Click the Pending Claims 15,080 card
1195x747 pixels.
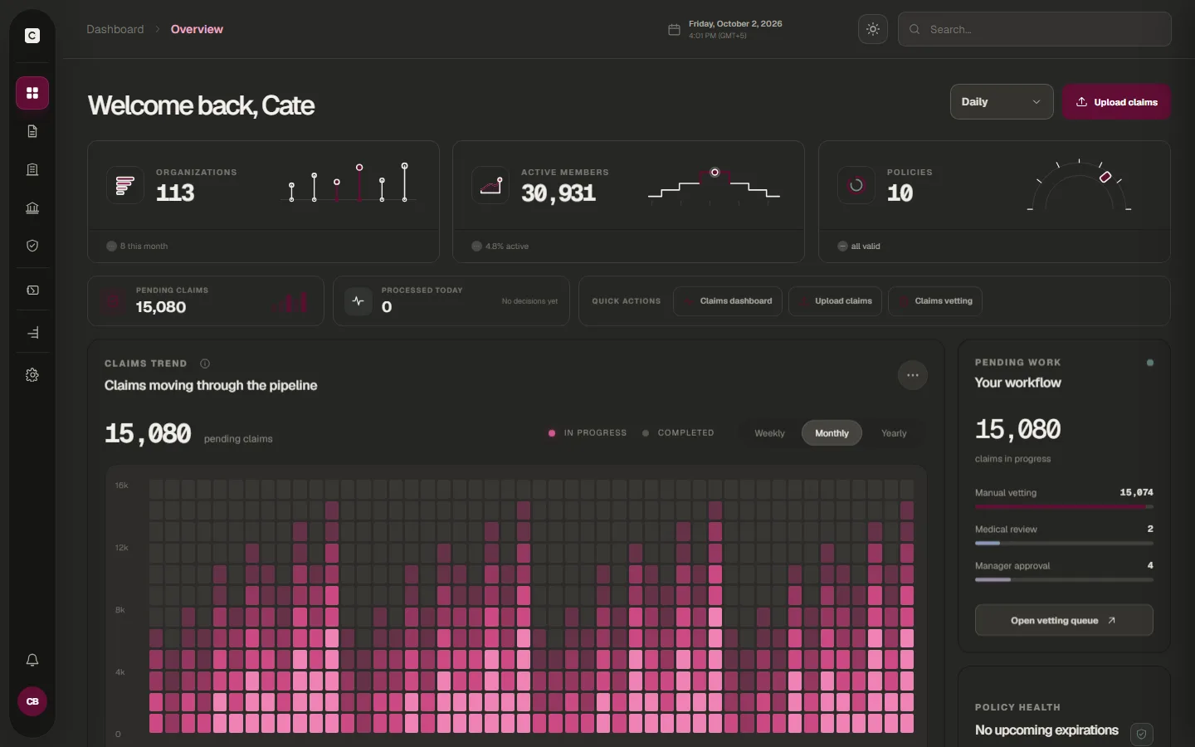pyautogui.click(x=206, y=301)
